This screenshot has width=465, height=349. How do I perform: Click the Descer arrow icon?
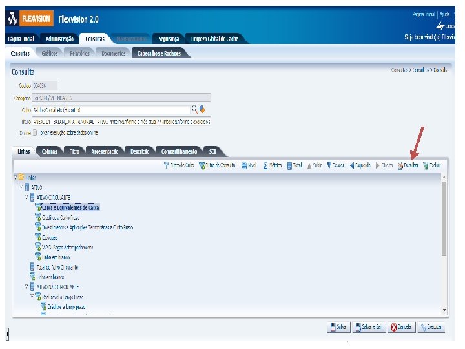[x=329, y=165]
